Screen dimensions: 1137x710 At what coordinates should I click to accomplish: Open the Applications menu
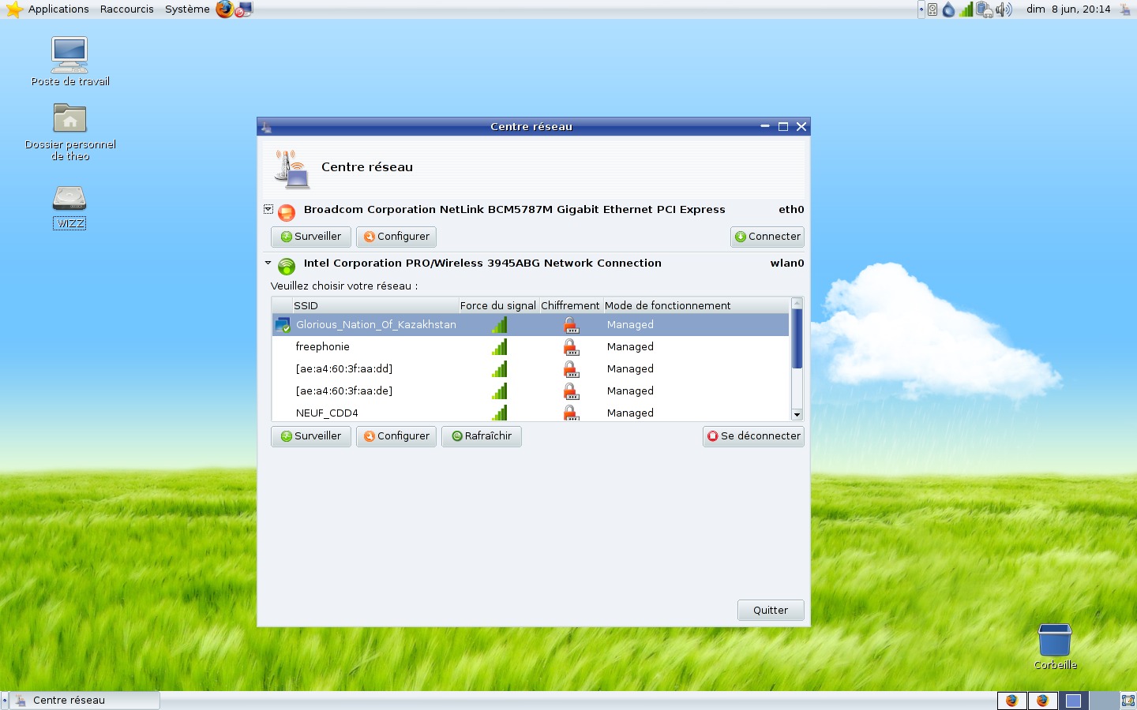tap(58, 9)
